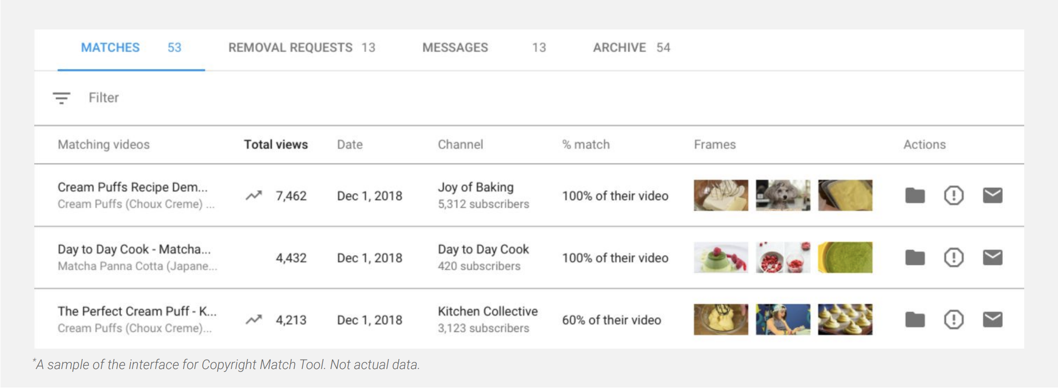Sort by Total views column
Viewport: 1058px width, 389px height.
click(x=275, y=145)
